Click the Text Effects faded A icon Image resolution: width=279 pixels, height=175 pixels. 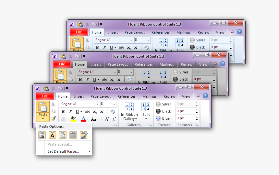pos(64,119)
